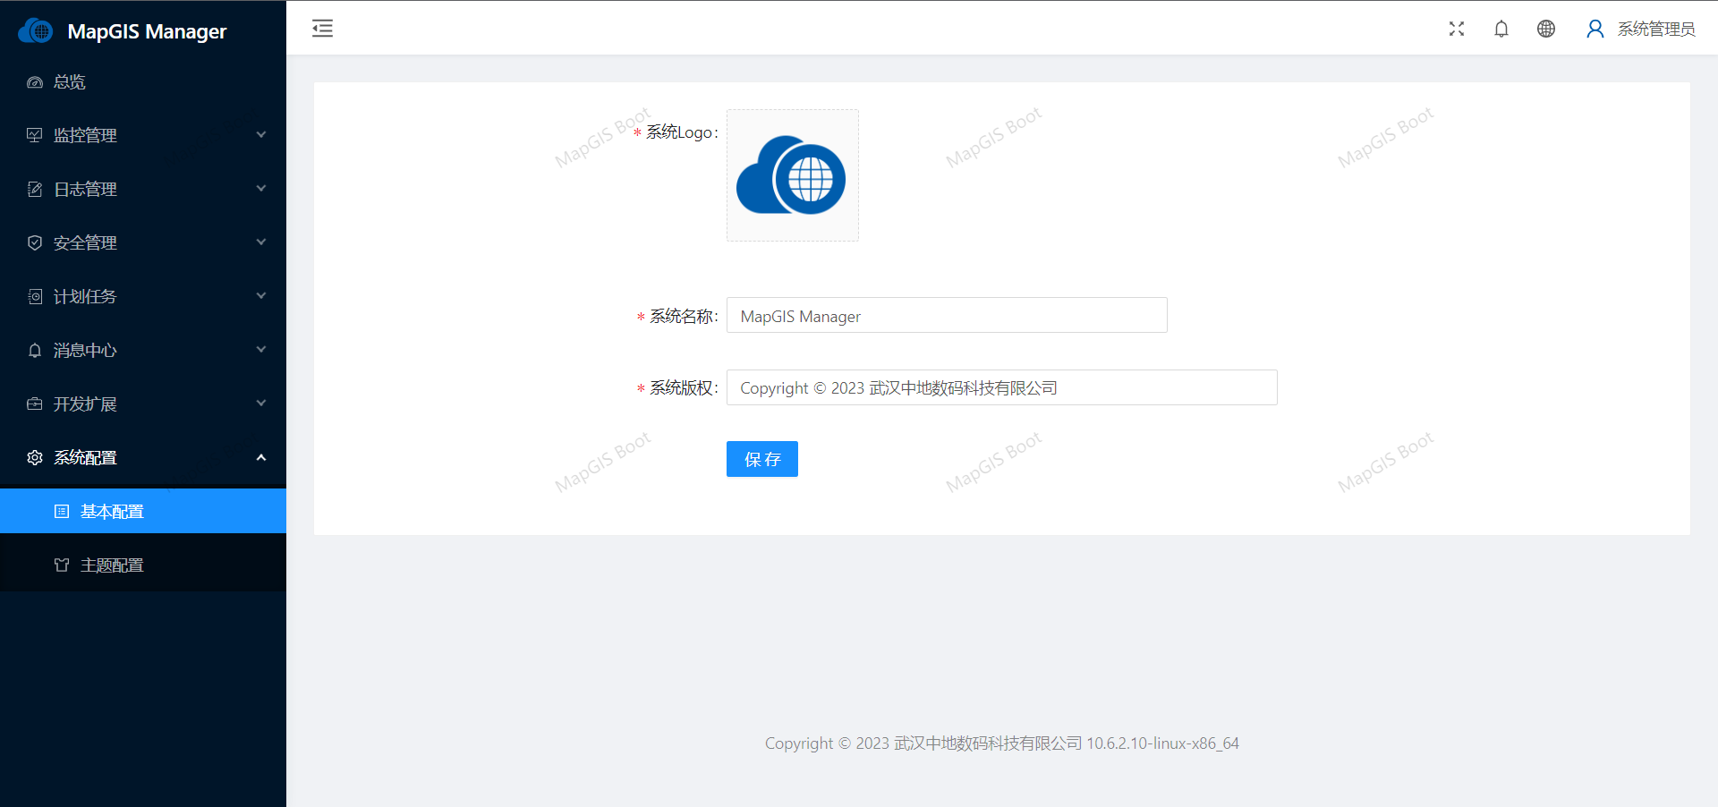This screenshot has width=1718, height=807.
Task: Open the 总览 menu item
Action: 143,82
